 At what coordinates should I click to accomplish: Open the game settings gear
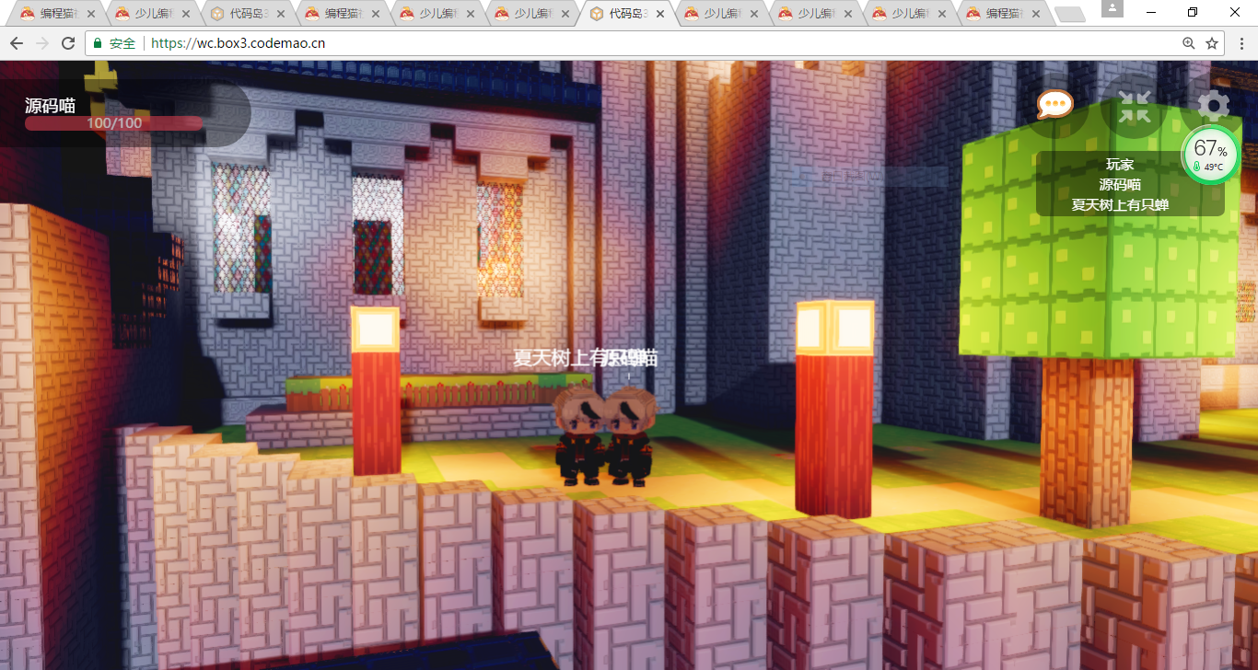coord(1213,107)
